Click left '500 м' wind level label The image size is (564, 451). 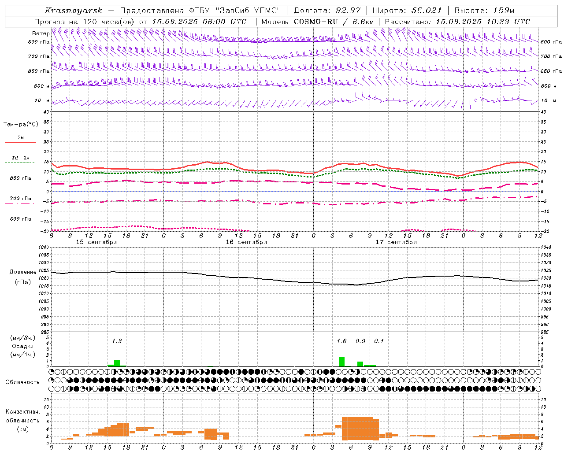pyautogui.click(x=42, y=86)
